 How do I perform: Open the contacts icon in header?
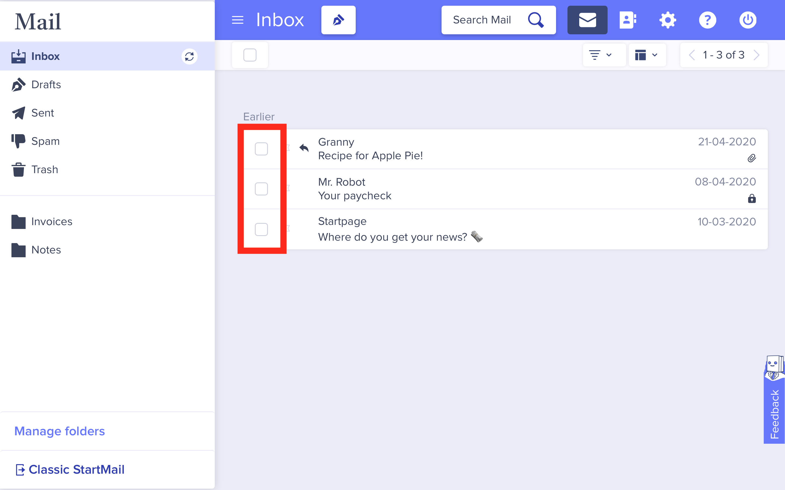coord(627,20)
